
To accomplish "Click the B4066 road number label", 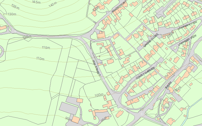I will click(168, 85).
